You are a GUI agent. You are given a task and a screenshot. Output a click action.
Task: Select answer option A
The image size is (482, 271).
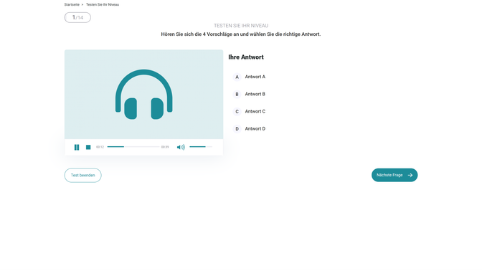(250, 77)
